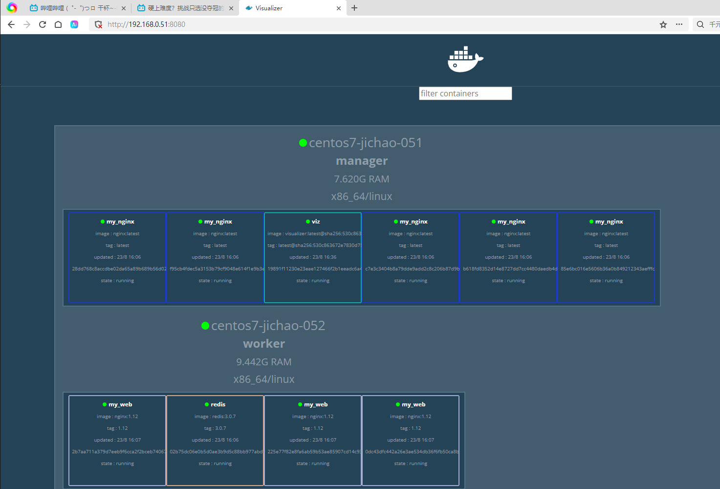Switch to the second bilibili tab

[185, 8]
